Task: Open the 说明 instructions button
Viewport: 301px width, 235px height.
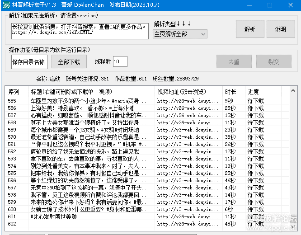Action: (281, 29)
